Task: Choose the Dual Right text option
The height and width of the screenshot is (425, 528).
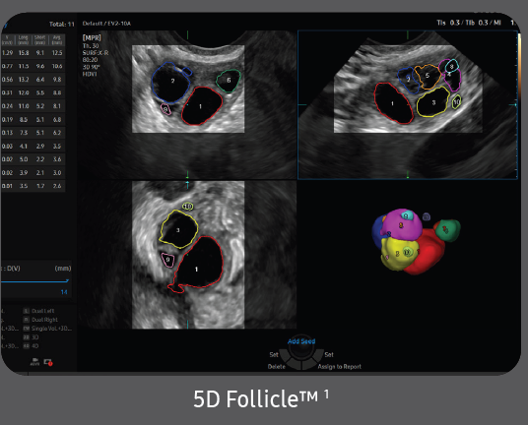Action: [44, 320]
